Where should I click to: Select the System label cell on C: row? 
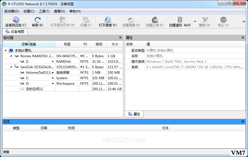pos(67,78)
